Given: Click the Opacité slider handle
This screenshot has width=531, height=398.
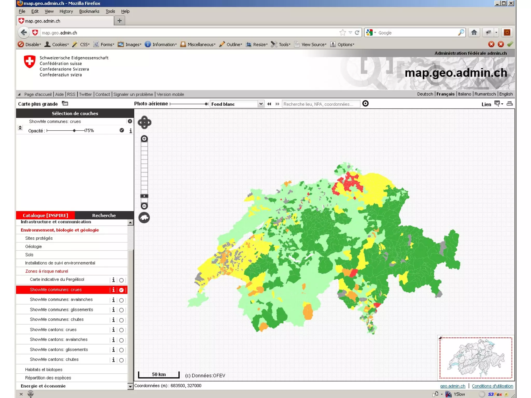Looking at the screenshot, I should tap(74, 130).
